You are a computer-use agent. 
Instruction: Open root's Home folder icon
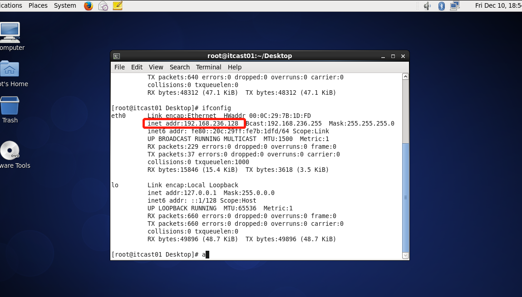point(9,68)
